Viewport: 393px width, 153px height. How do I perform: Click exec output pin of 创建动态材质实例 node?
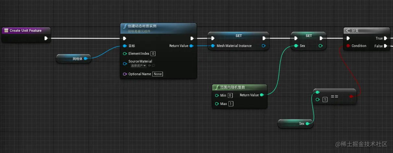192,38
